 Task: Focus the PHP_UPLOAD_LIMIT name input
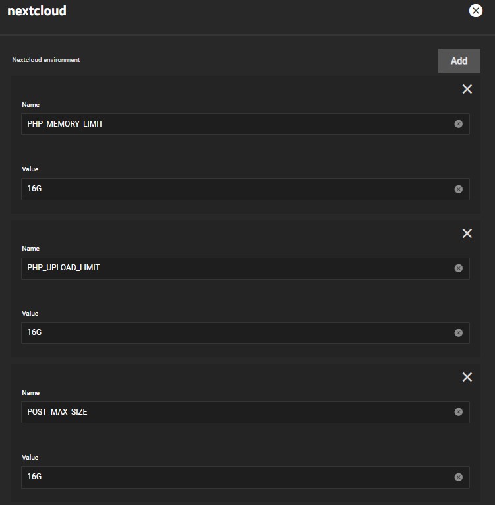tap(231, 268)
